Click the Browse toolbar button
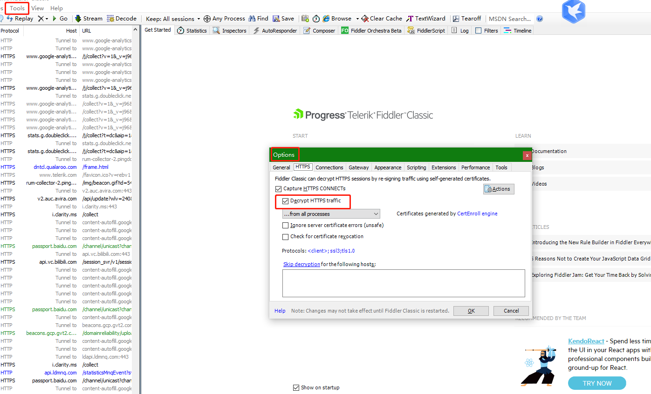Viewport: 651px width, 394px height. tap(337, 19)
